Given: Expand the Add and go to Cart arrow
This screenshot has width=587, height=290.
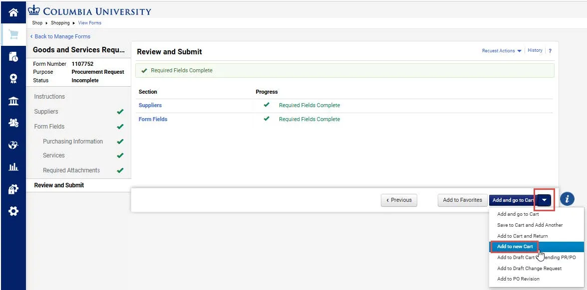Looking at the screenshot, I should coord(544,200).
